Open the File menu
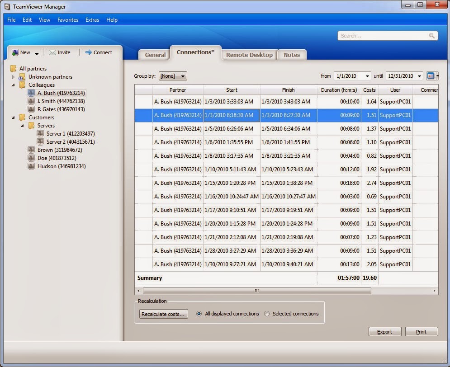This screenshot has height=367, width=450. coord(11,20)
